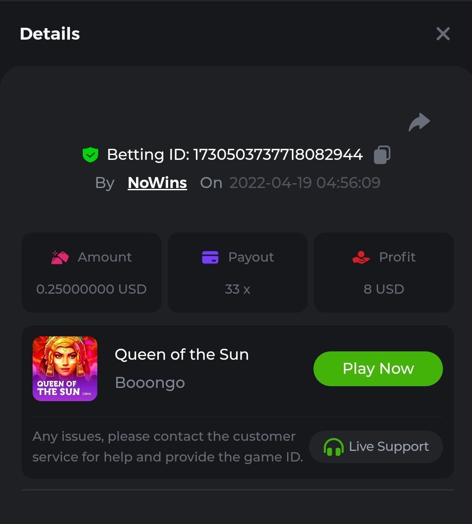Click the green verified shield icon

coord(90,155)
